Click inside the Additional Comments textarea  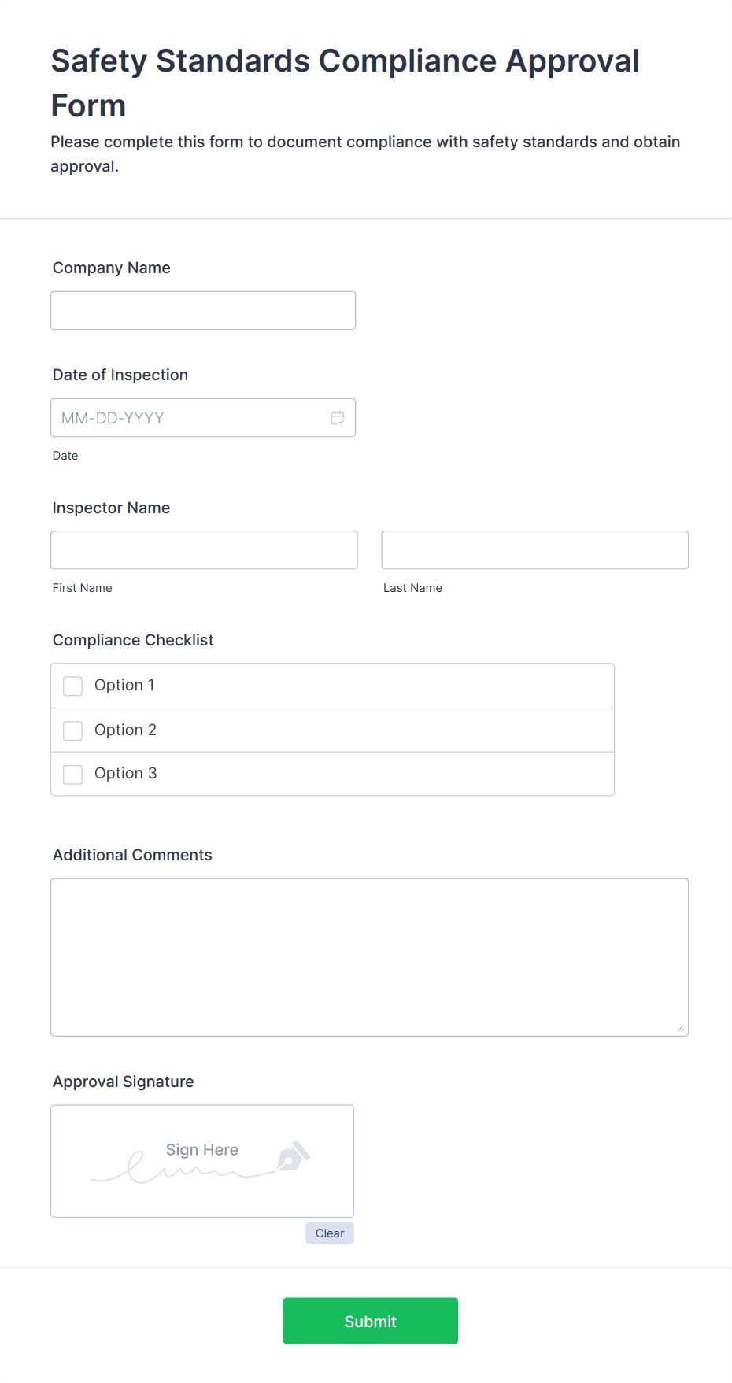pos(370,957)
